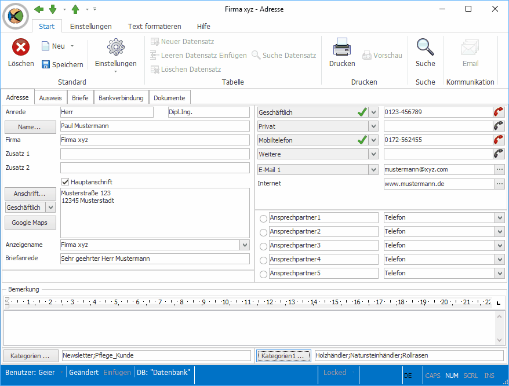Select Ansprechpartner2 radio button
Image resolution: width=509 pixels, height=386 pixels.
click(263, 232)
